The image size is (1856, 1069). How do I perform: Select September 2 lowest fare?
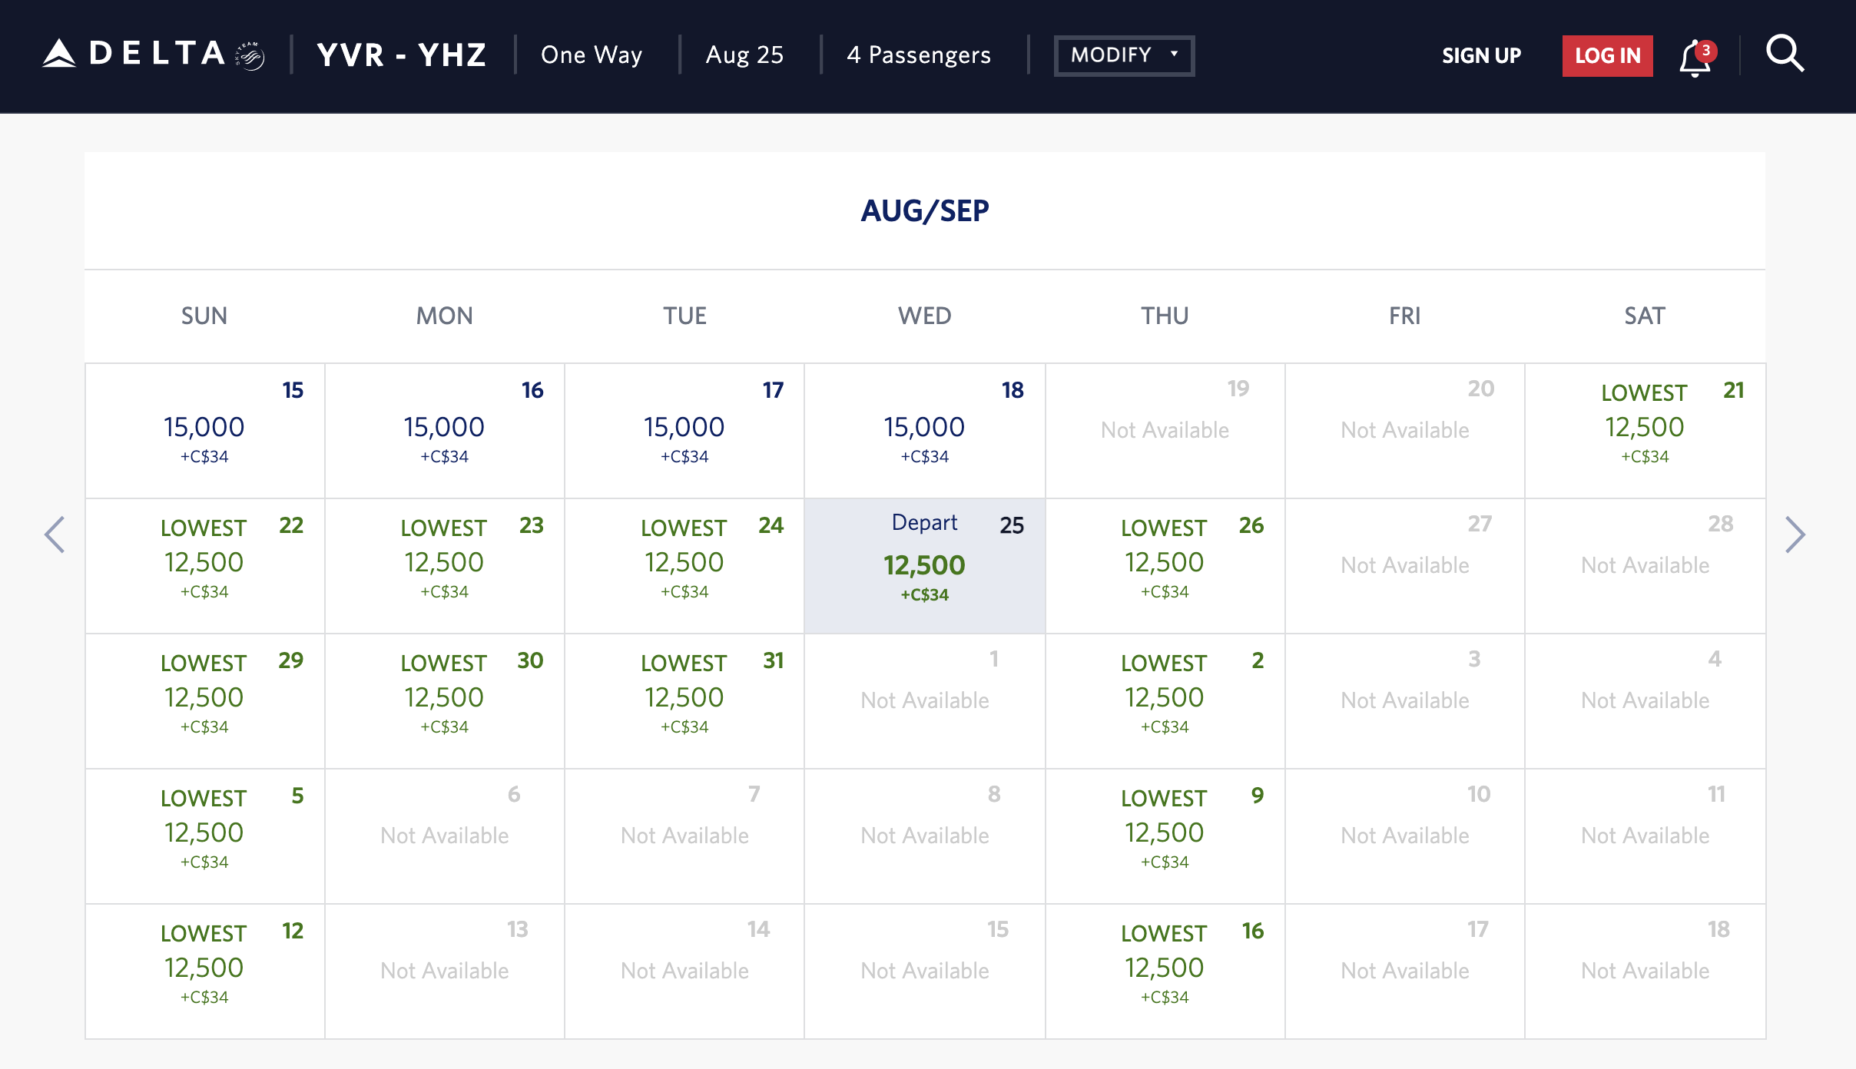[1165, 699]
